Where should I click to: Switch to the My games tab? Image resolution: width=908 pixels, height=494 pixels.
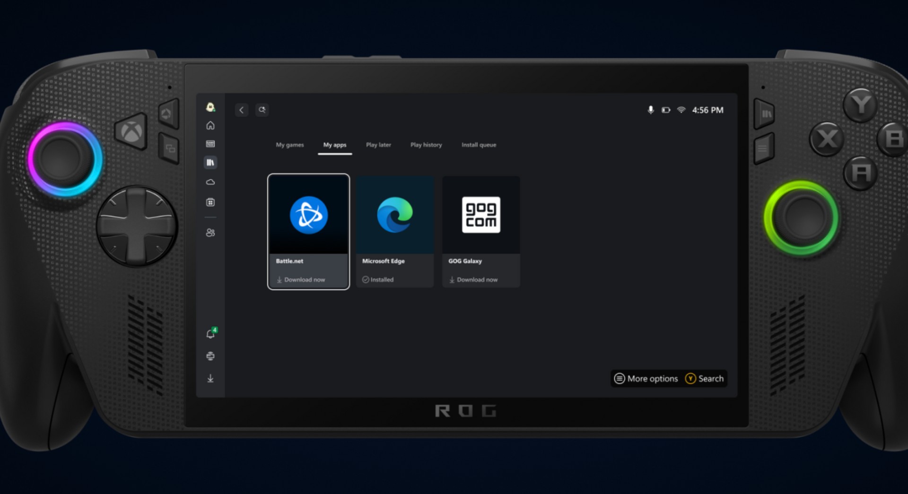click(290, 145)
